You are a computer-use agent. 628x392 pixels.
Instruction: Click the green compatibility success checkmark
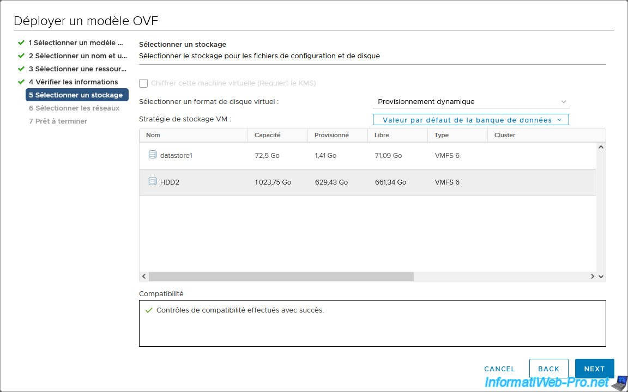point(149,310)
